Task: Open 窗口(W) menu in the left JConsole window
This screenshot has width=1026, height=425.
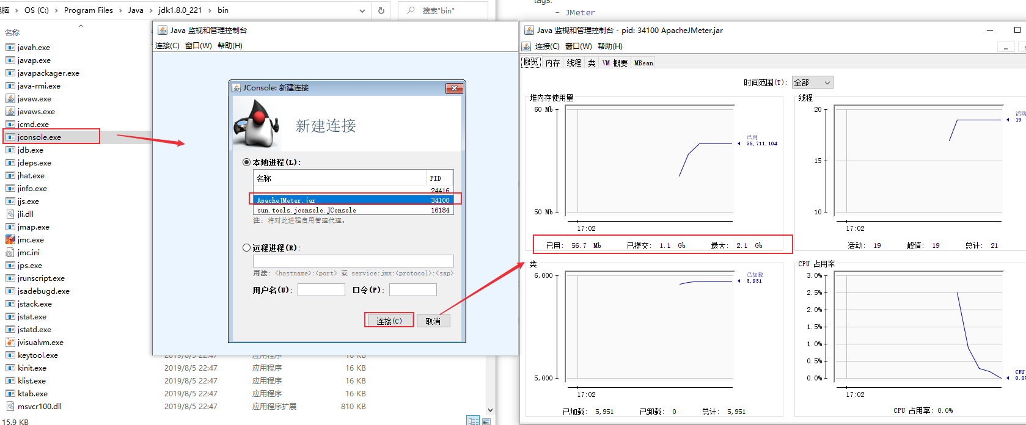Action: click(x=199, y=46)
